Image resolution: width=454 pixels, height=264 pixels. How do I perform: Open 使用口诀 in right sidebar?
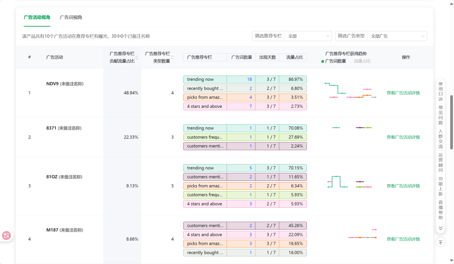pos(441,91)
